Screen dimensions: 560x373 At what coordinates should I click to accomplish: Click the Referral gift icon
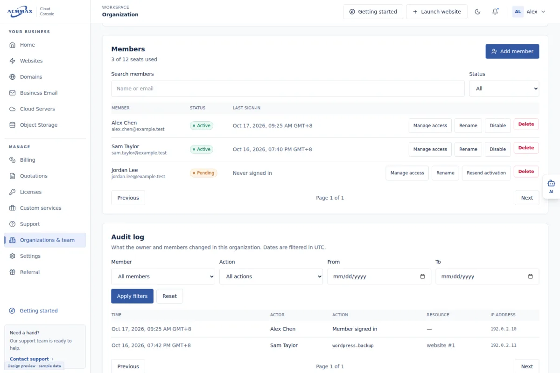click(x=13, y=272)
